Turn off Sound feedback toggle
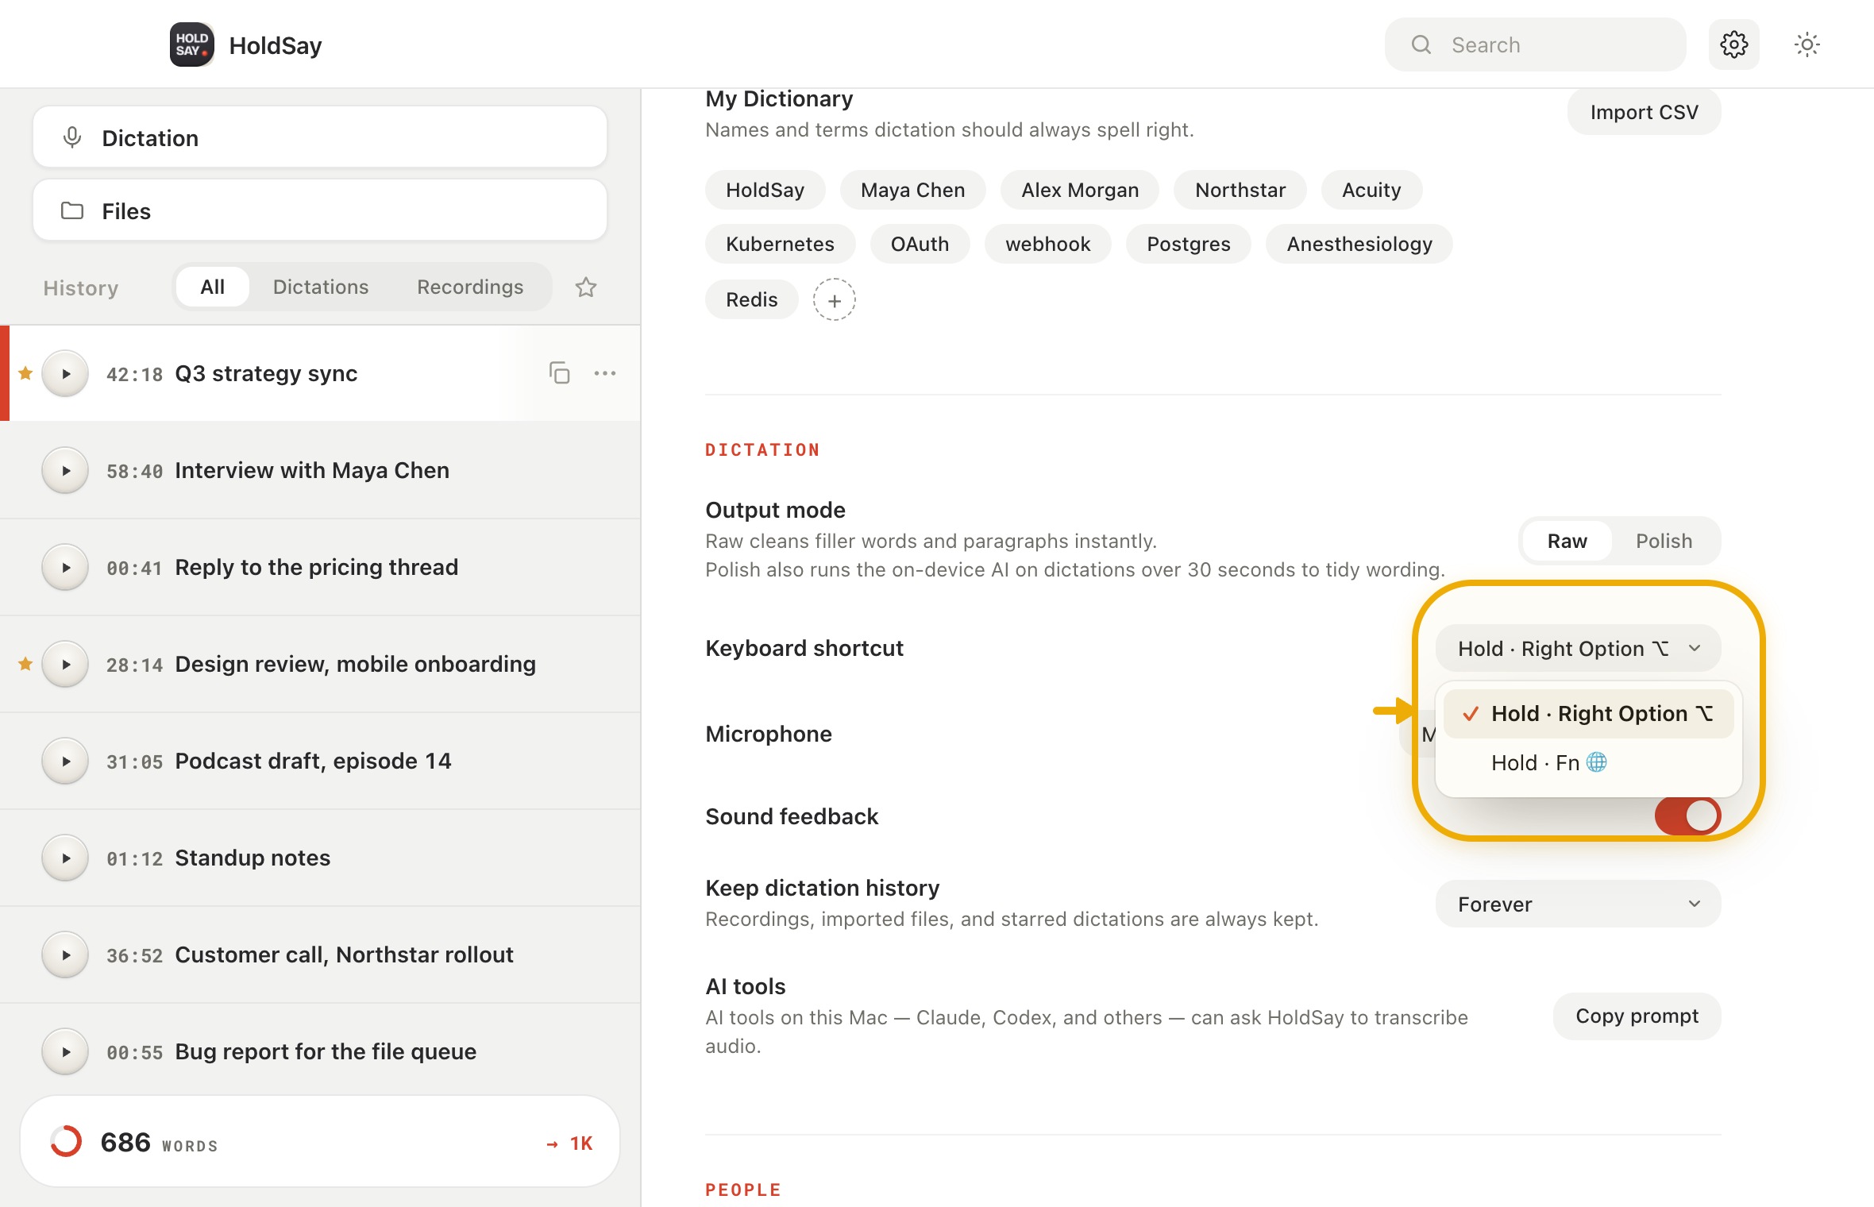Screen dimensions: 1874x1207 click(x=1687, y=816)
